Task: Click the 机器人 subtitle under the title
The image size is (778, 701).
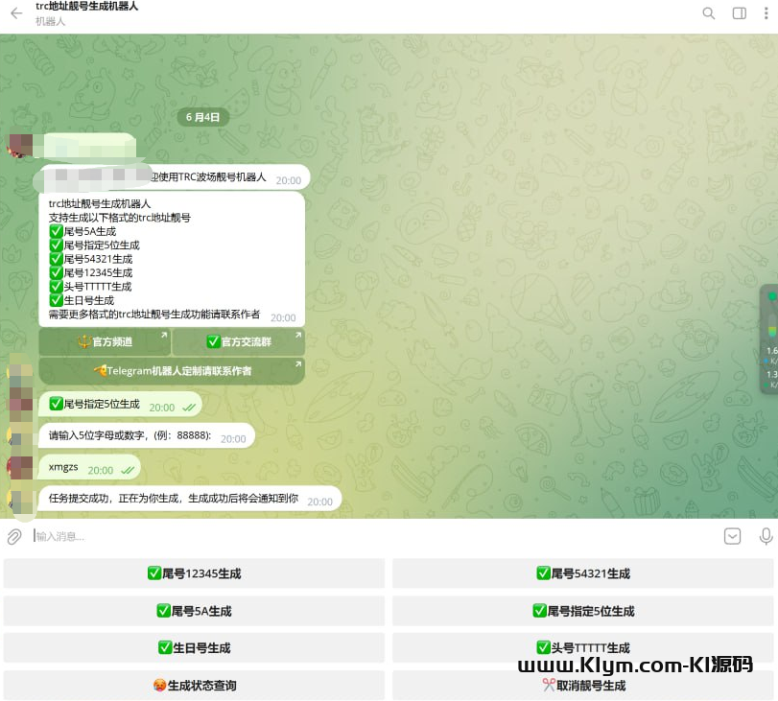Action: (50, 21)
